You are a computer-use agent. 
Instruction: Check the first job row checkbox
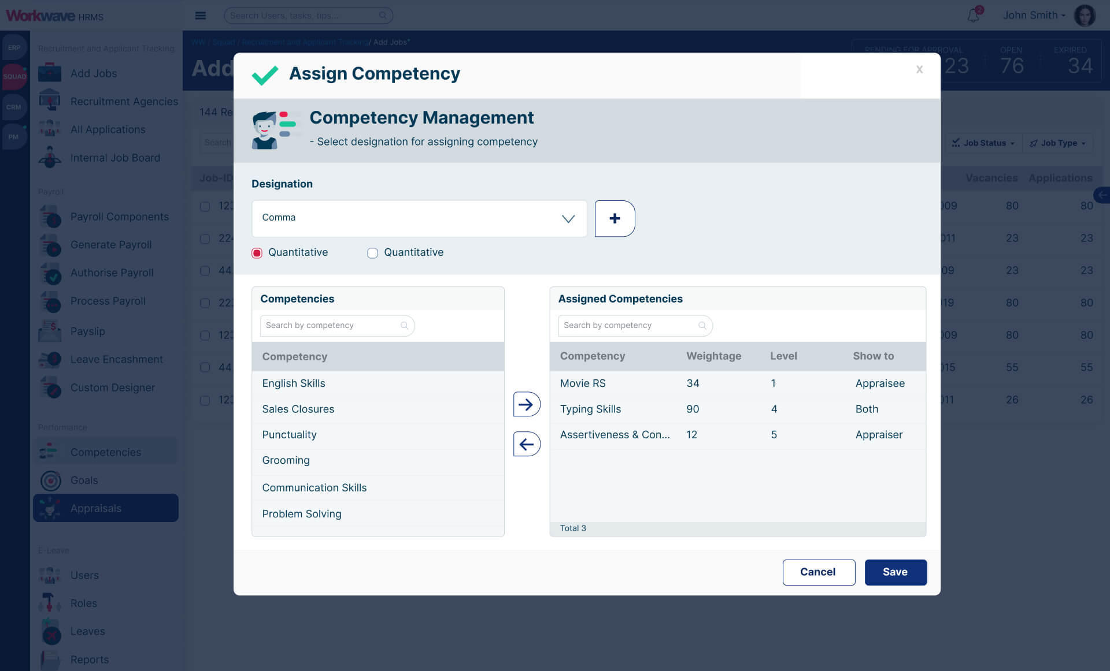tap(205, 206)
